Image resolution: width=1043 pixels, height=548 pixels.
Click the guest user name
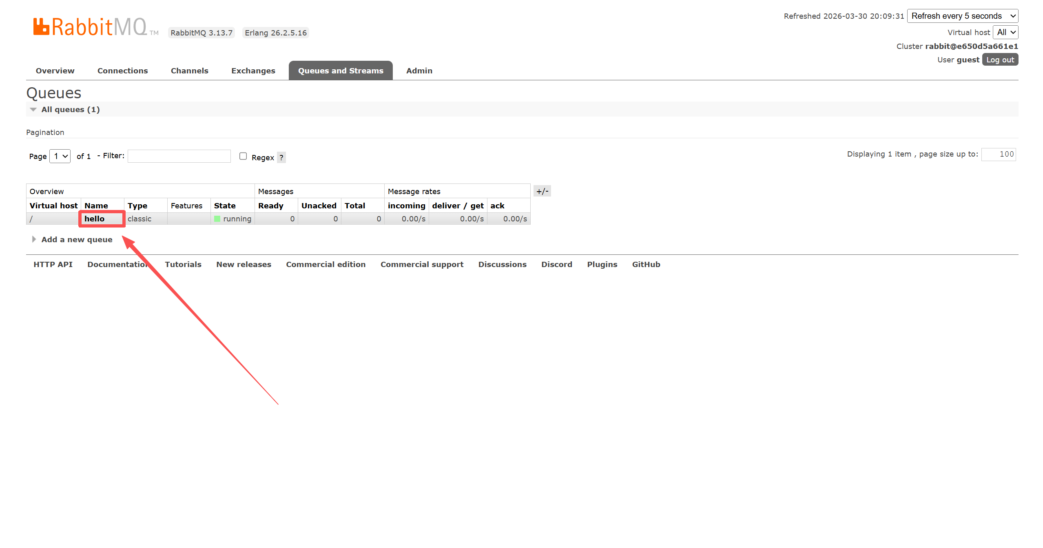(968, 60)
